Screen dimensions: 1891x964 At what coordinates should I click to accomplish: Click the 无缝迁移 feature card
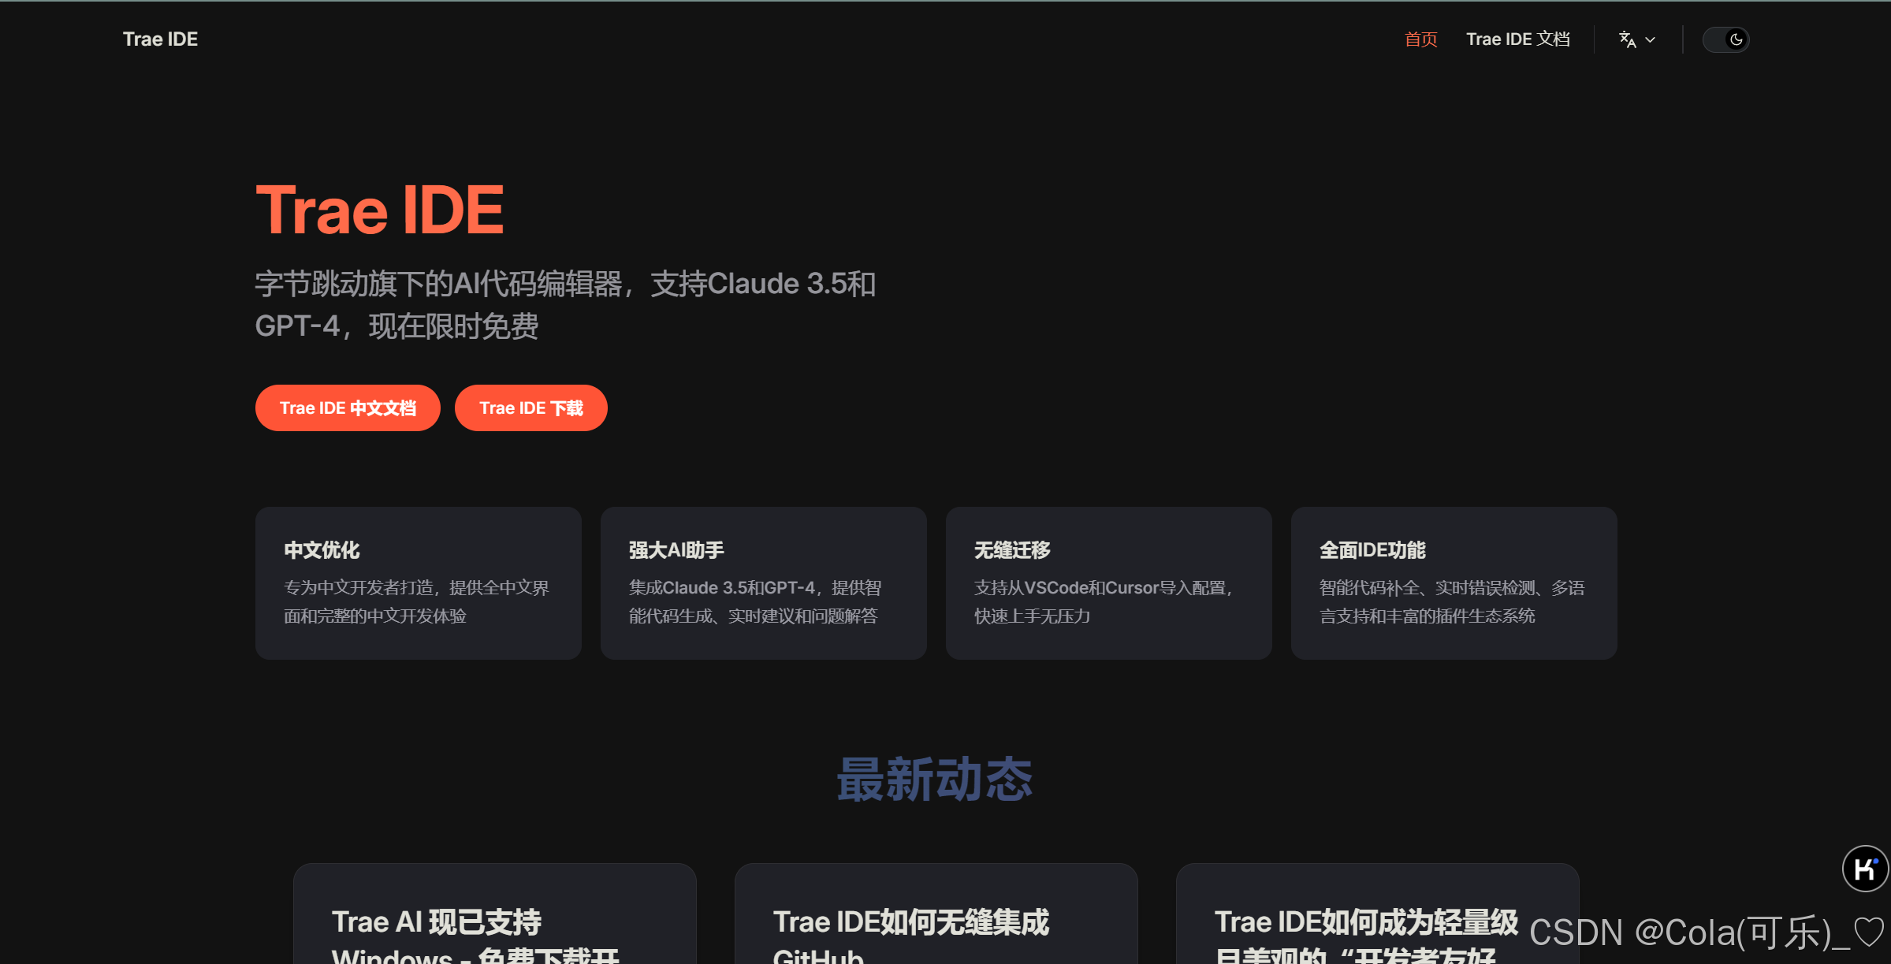(1108, 583)
